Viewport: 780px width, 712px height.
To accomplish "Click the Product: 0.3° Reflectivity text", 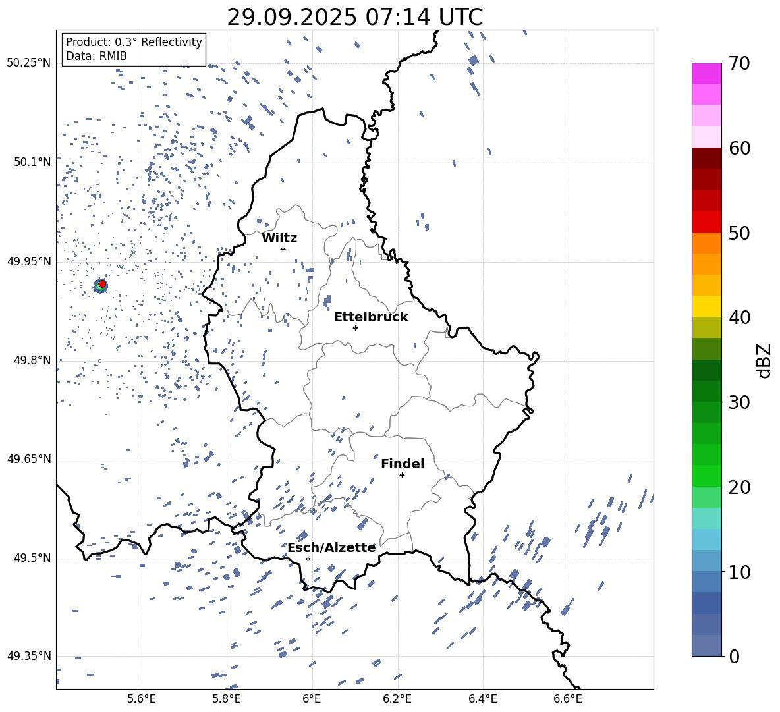I will (134, 42).
